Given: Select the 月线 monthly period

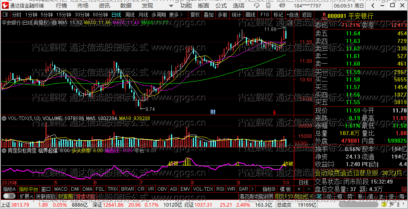Looking at the screenshot, I should tap(143, 15).
